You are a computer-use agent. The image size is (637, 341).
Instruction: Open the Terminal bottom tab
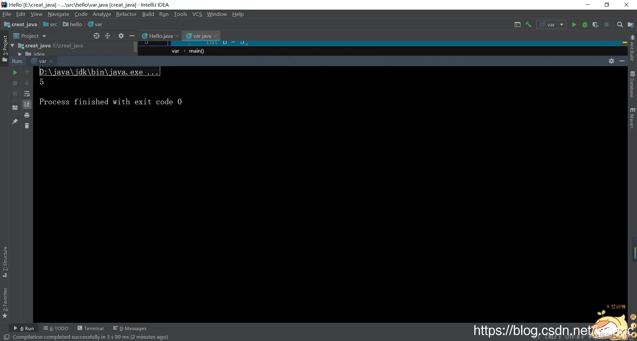(91, 328)
